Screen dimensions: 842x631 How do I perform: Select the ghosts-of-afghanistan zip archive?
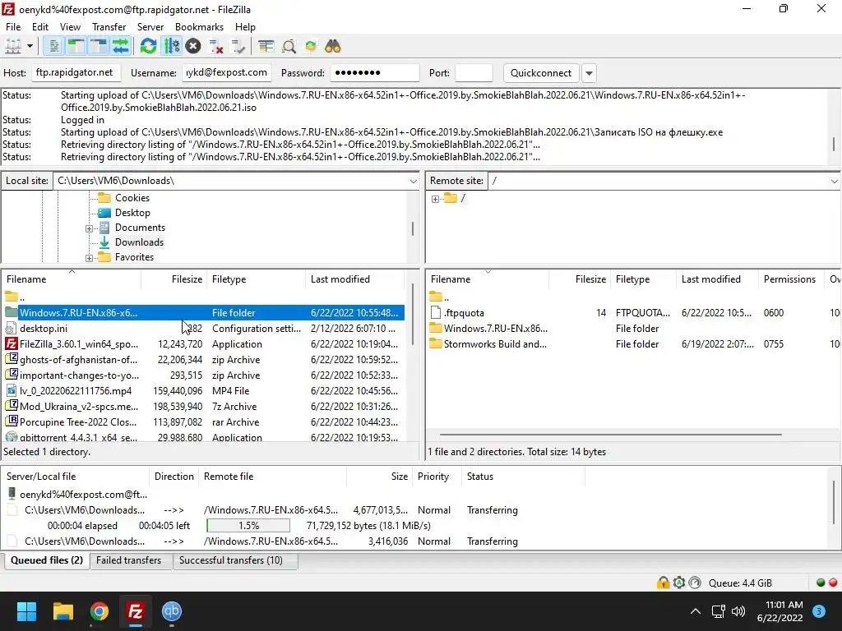tap(204, 360)
